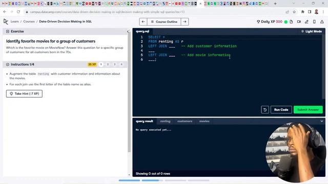Click the presenter webcam thumbnail
This screenshot has height=184, width=328.
point(295,152)
